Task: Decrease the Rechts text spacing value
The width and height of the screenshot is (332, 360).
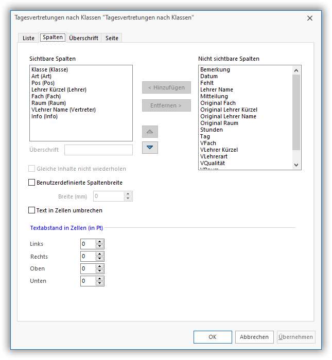Action: click(x=100, y=259)
